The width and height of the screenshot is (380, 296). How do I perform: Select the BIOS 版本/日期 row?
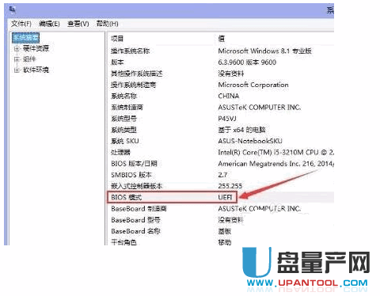tap(134, 164)
